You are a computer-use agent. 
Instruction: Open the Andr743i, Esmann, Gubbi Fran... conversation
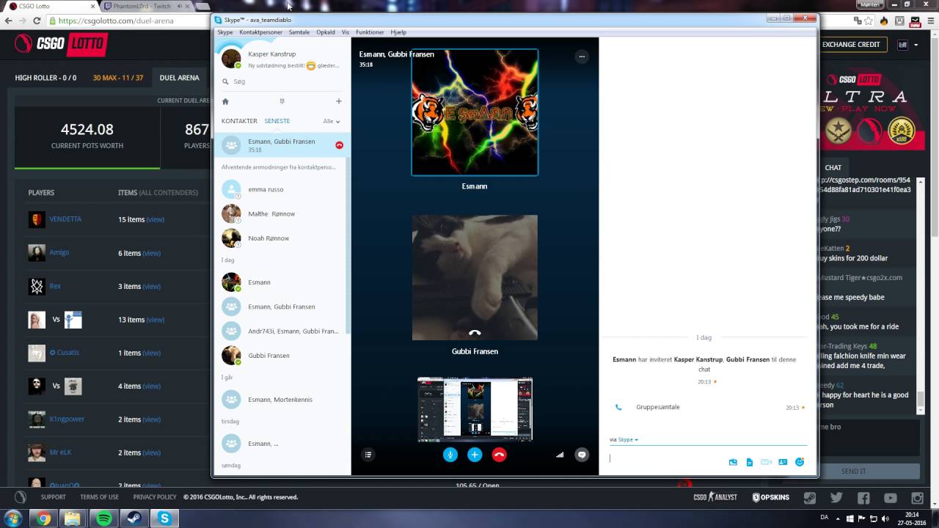[281, 331]
